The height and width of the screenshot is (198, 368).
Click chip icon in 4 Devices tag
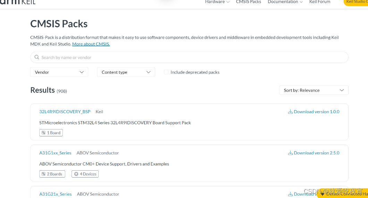tap(76, 174)
